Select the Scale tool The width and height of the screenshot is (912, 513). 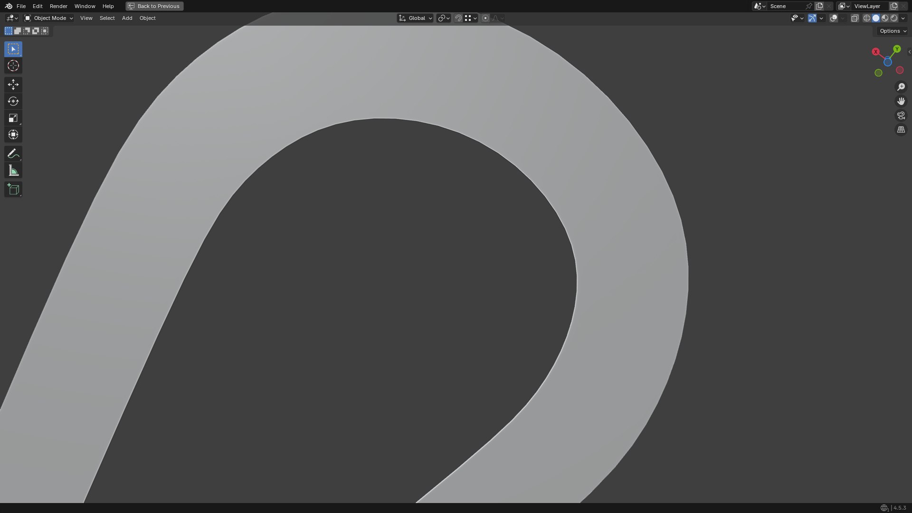click(13, 118)
